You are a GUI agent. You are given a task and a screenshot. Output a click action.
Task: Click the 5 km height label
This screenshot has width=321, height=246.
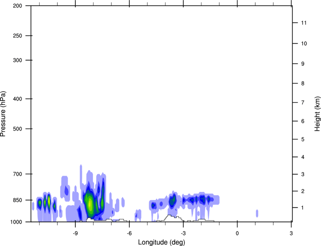tap(303, 140)
